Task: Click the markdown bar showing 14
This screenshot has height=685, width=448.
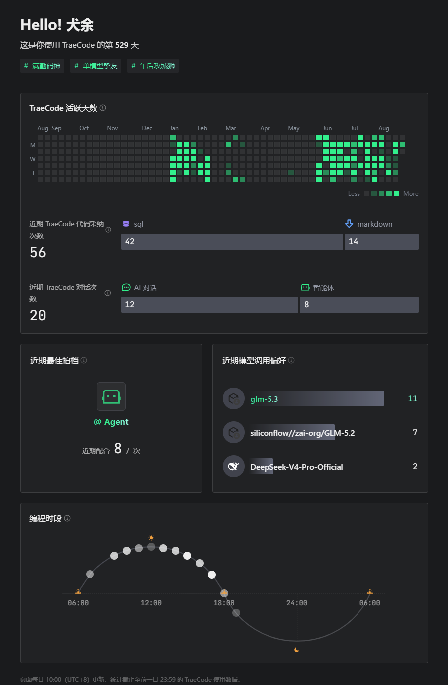Action: (x=381, y=242)
